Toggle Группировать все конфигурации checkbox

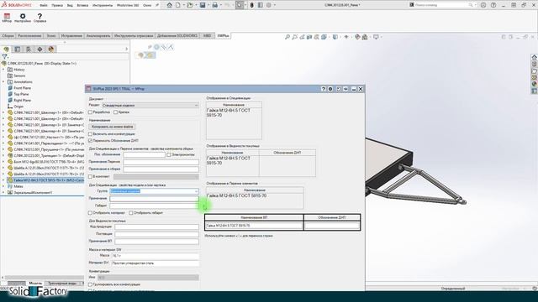tap(91, 284)
